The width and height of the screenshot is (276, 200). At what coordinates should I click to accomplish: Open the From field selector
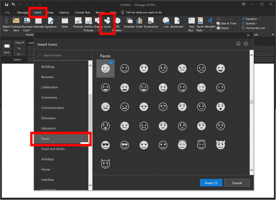point(19,42)
